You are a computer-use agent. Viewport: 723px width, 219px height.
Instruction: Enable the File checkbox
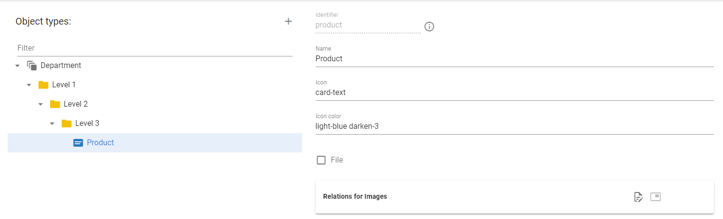coord(321,160)
